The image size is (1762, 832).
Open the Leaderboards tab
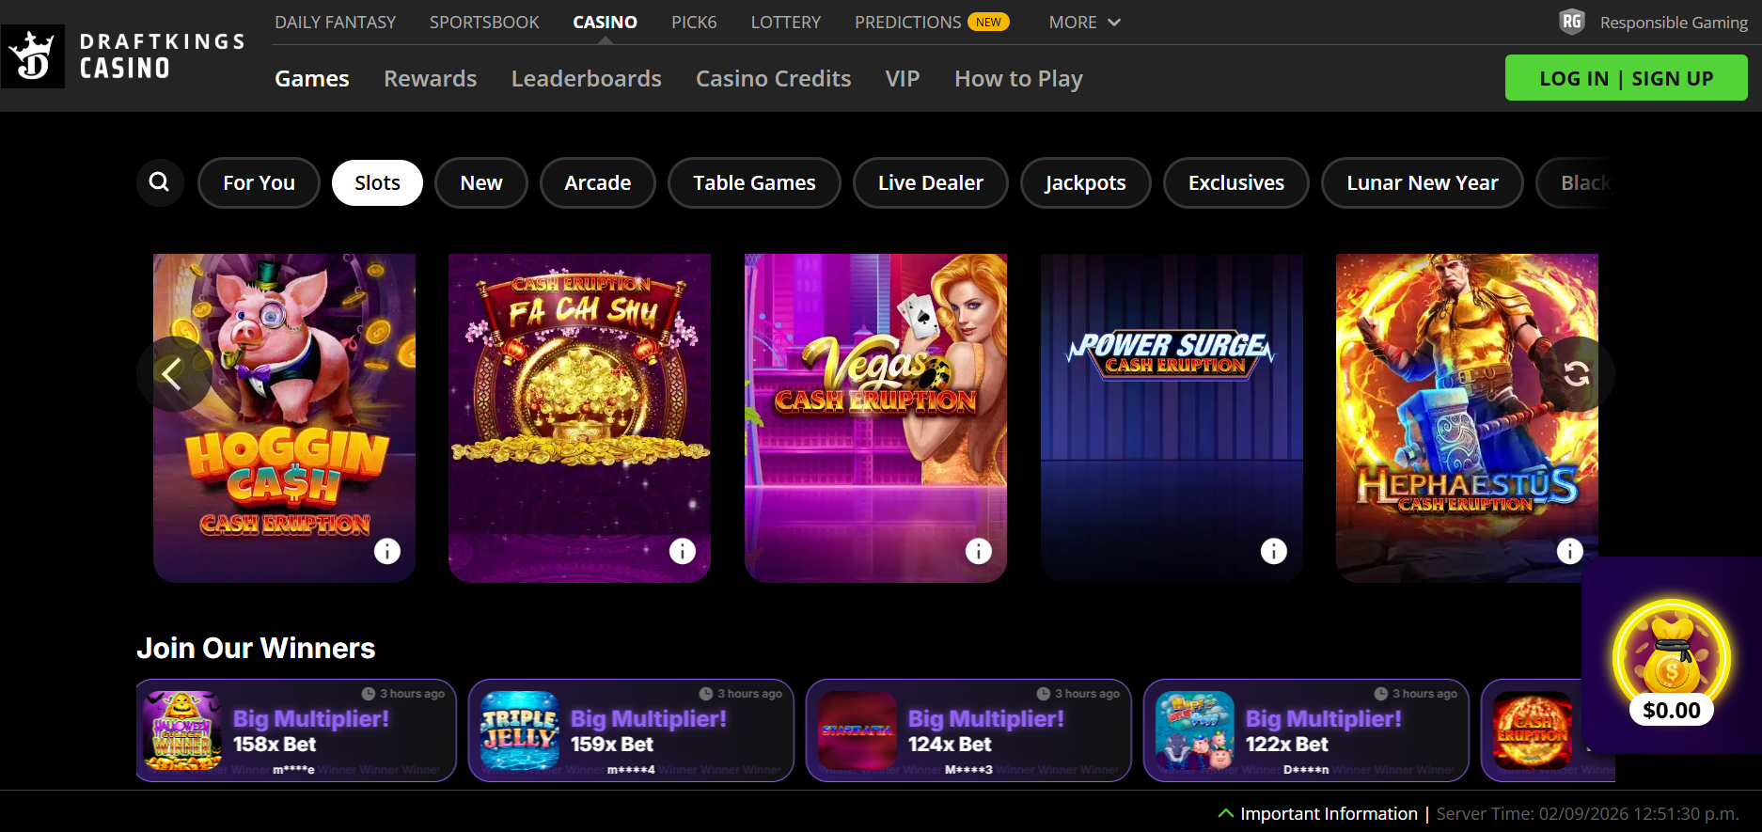(587, 79)
